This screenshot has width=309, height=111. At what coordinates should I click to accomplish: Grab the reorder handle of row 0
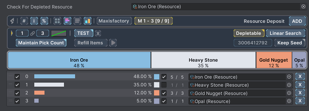[11, 77]
